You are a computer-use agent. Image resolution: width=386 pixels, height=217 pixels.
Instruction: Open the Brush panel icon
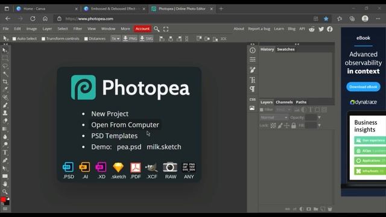point(252,70)
